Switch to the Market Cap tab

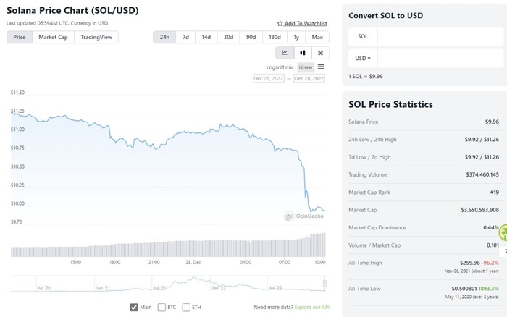pyautogui.click(x=53, y=37)
